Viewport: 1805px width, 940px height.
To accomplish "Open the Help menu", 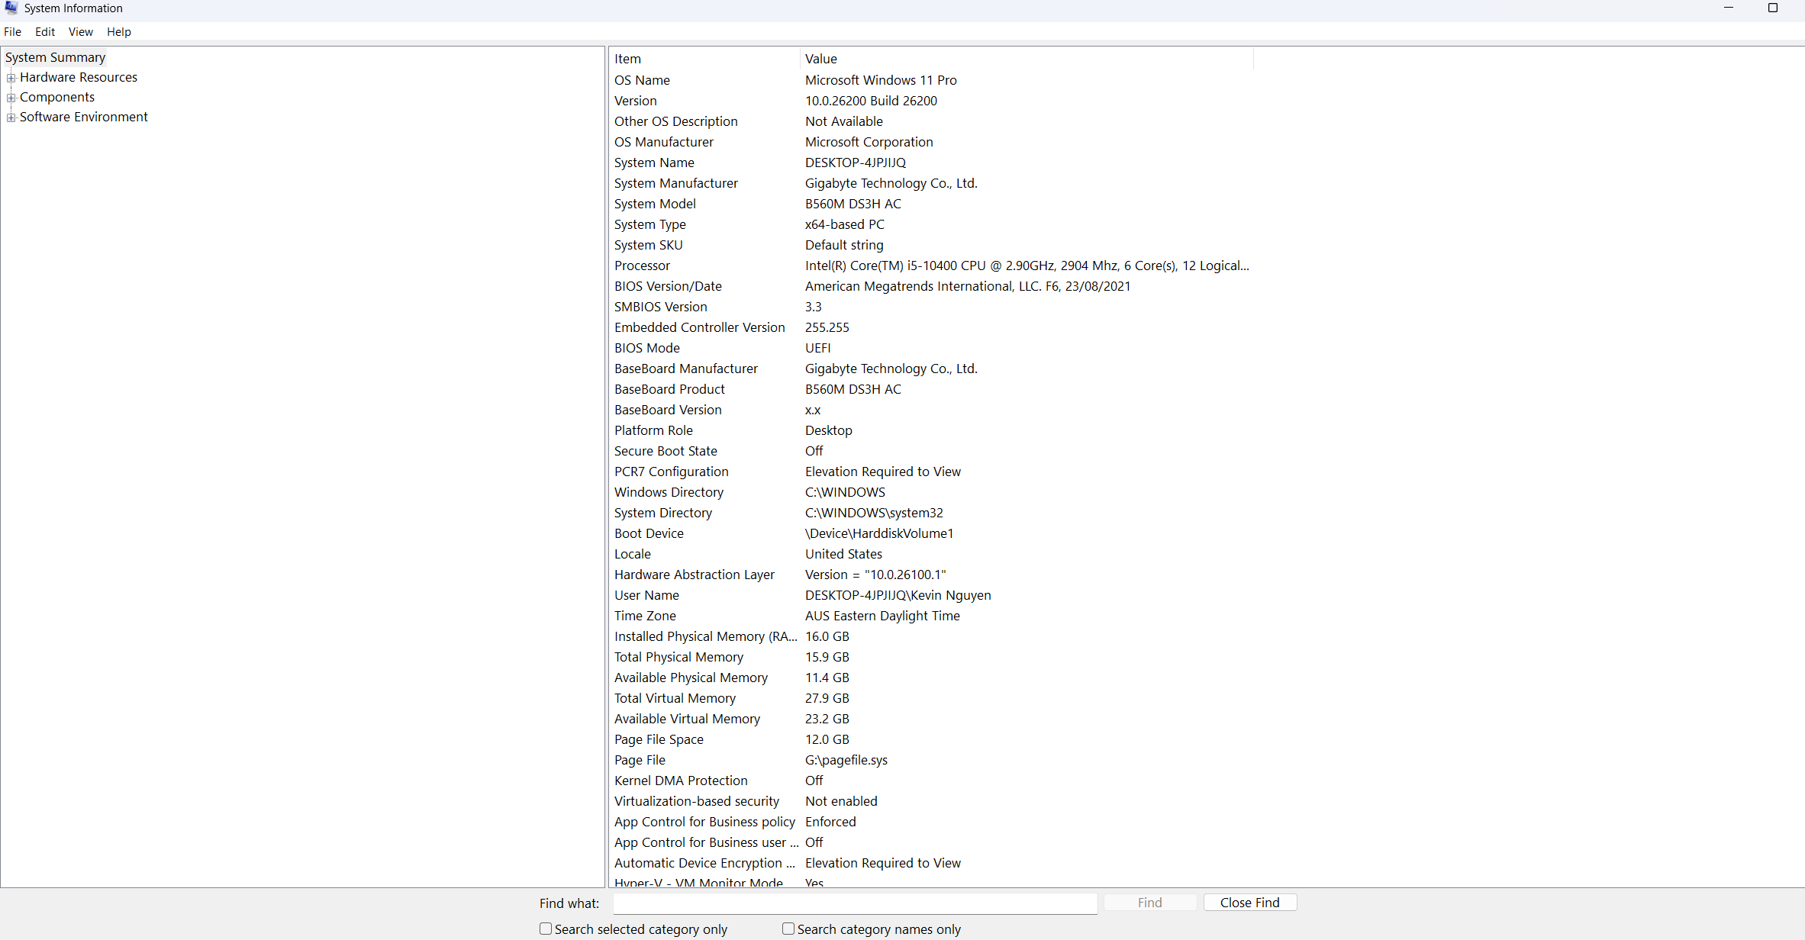I will [118, 31].
